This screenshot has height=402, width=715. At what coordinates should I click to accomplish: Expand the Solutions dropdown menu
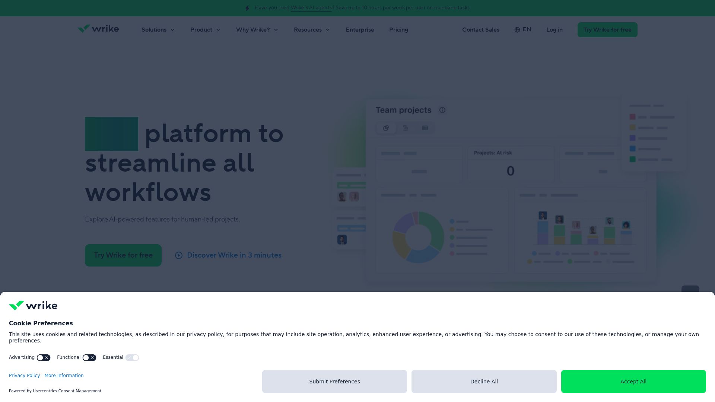(158, 30)
